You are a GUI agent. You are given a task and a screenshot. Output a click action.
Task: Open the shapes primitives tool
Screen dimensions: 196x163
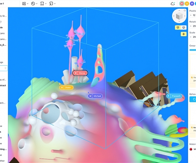point(24,3)
